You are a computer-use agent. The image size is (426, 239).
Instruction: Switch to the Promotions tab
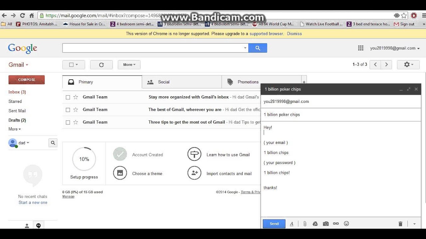[261, 82]
